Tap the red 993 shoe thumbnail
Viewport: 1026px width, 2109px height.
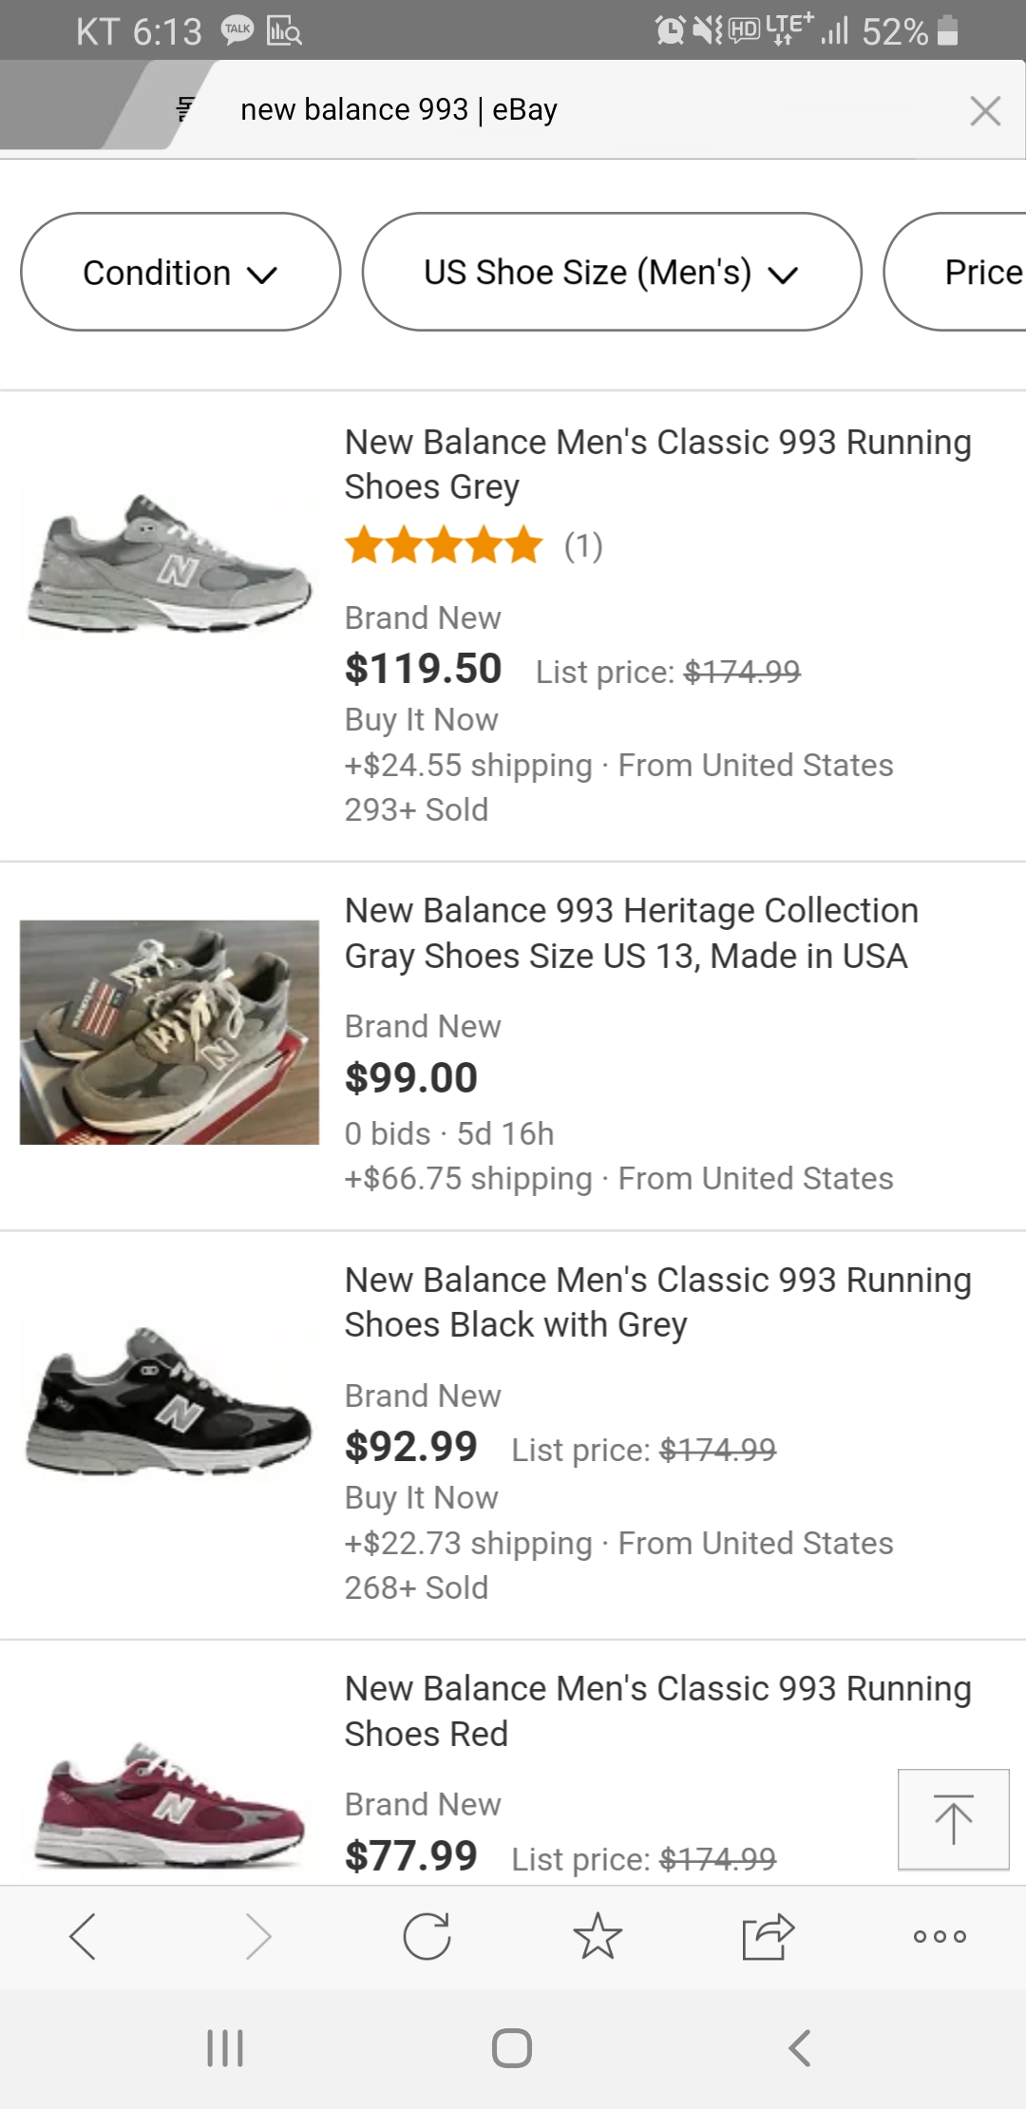[x=169, y=1805]
